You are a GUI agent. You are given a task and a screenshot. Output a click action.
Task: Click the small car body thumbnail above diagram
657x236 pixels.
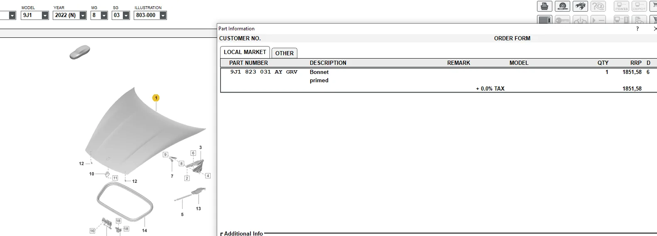pyautogui.click(x=80, y=52)
